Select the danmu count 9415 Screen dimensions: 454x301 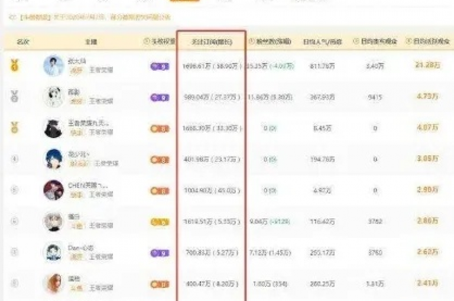click(x=375, y=97)
